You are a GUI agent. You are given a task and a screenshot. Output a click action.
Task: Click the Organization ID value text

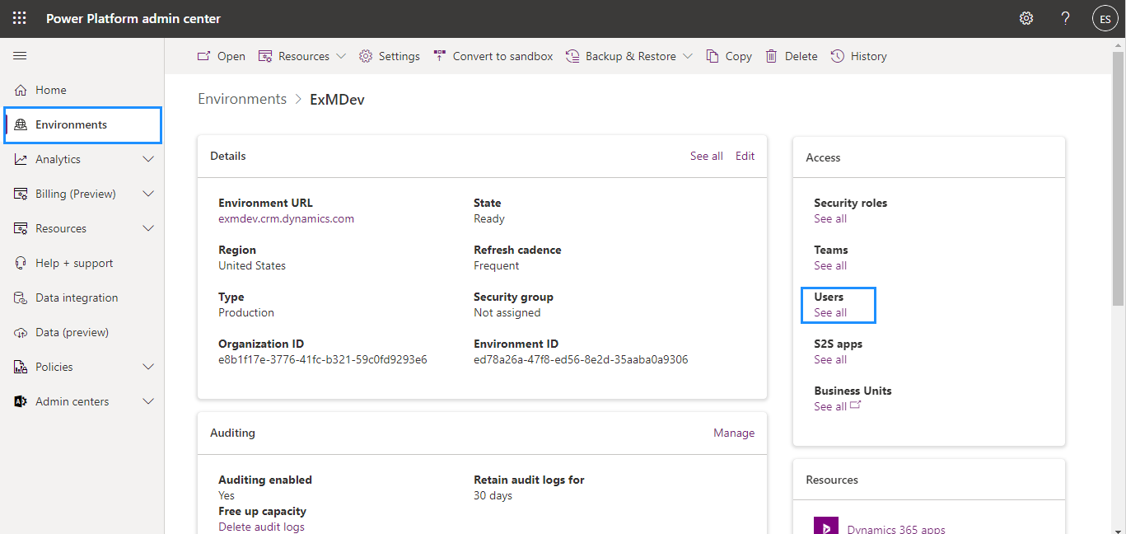point(322,359)
